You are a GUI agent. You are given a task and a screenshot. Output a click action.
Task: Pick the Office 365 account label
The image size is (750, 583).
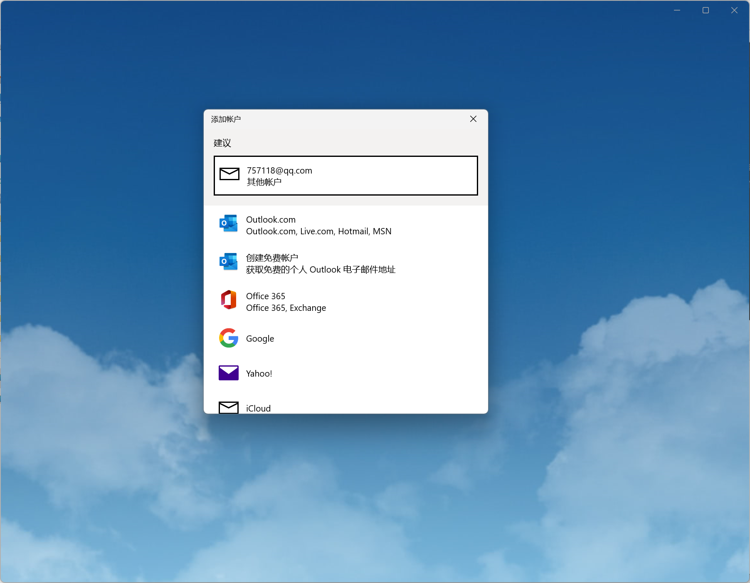pos(265,296)
